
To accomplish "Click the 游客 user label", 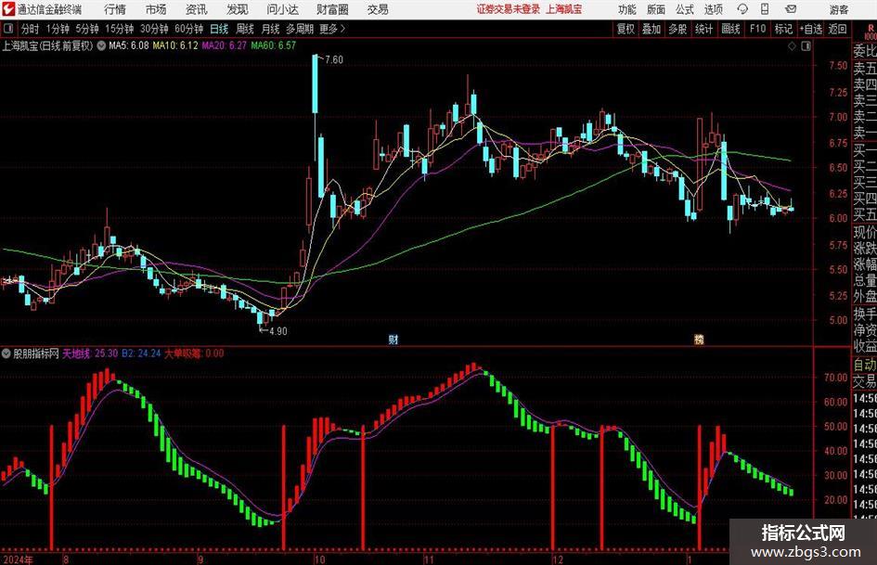I will [839, 9].
